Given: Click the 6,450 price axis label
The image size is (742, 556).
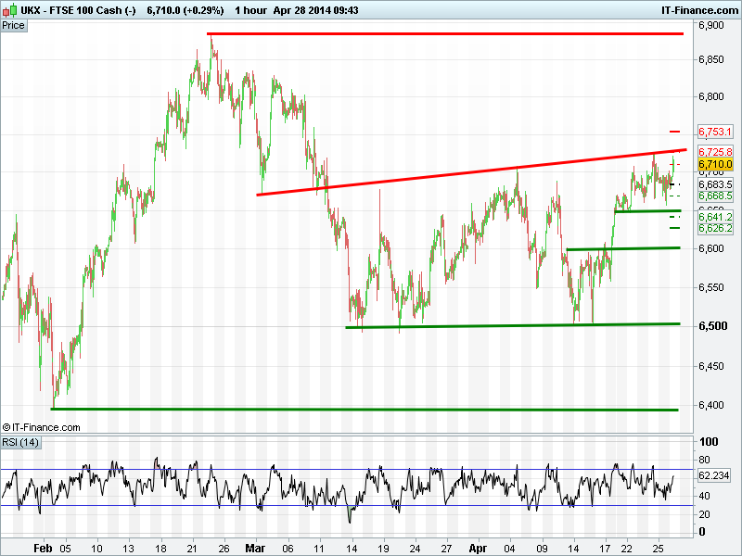Looking at the screenshot, I should coord(711,366).
